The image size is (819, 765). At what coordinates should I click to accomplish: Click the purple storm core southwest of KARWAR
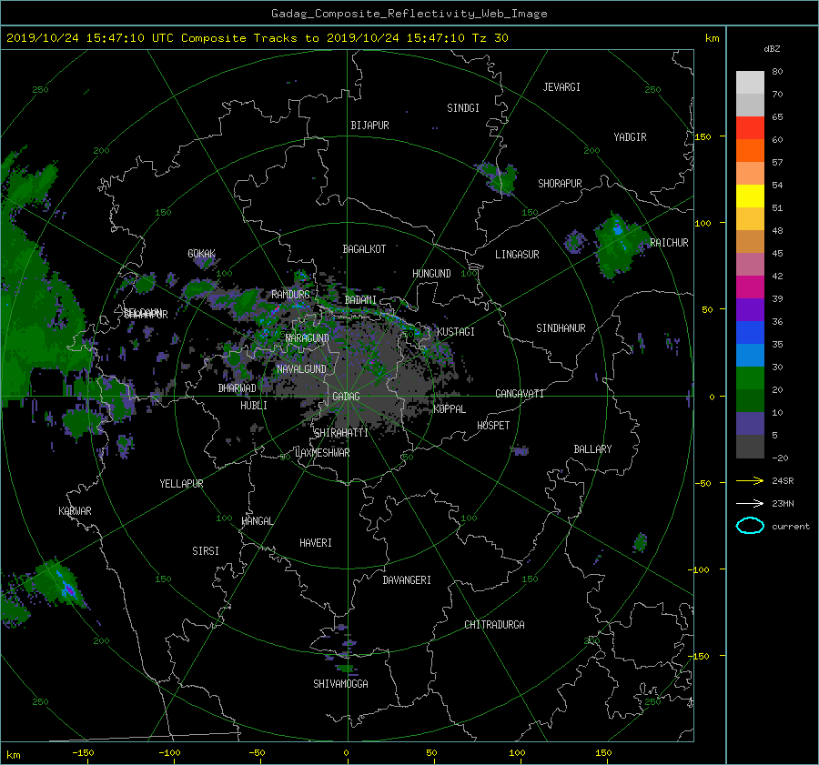[68, 590]
